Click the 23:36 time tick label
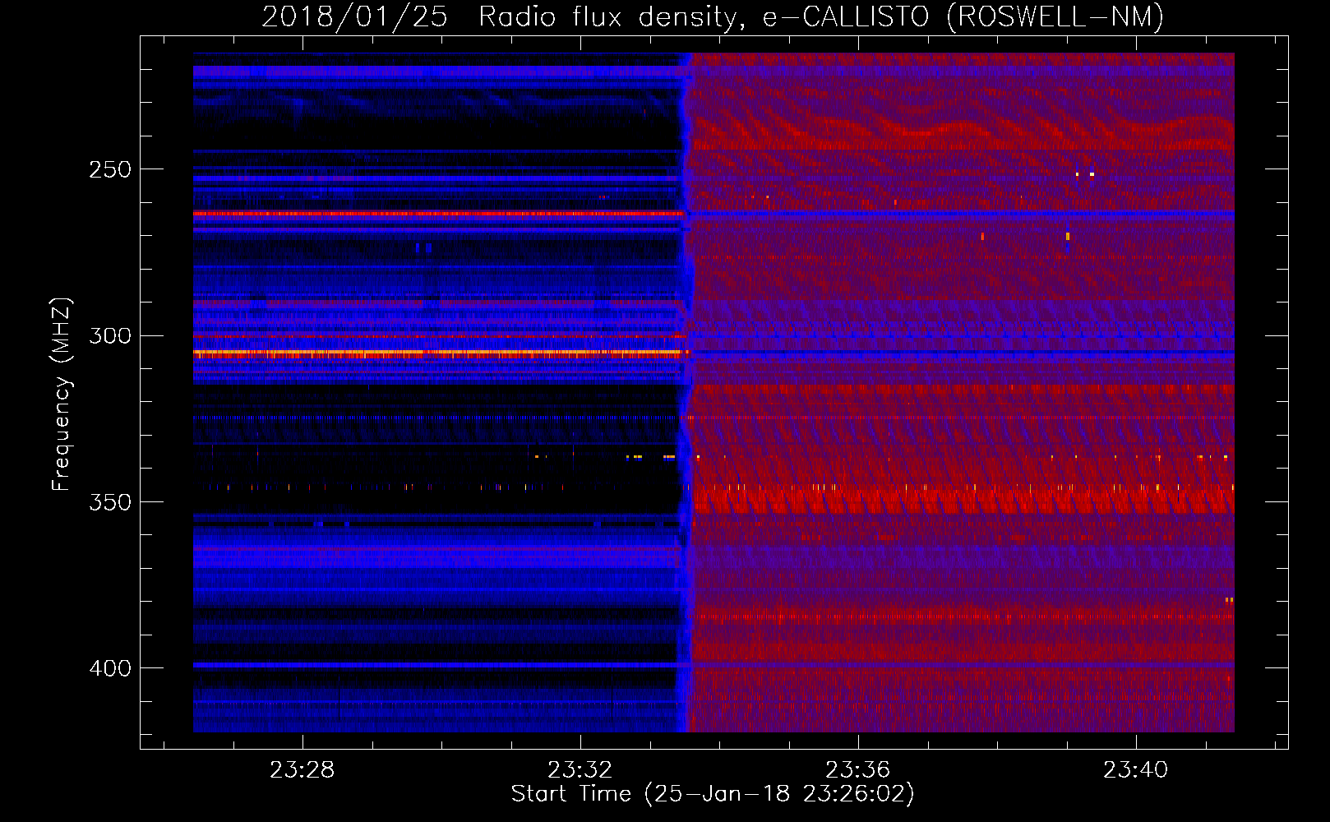The width and height of the screenshot is (1330, 822). point(858,769)
